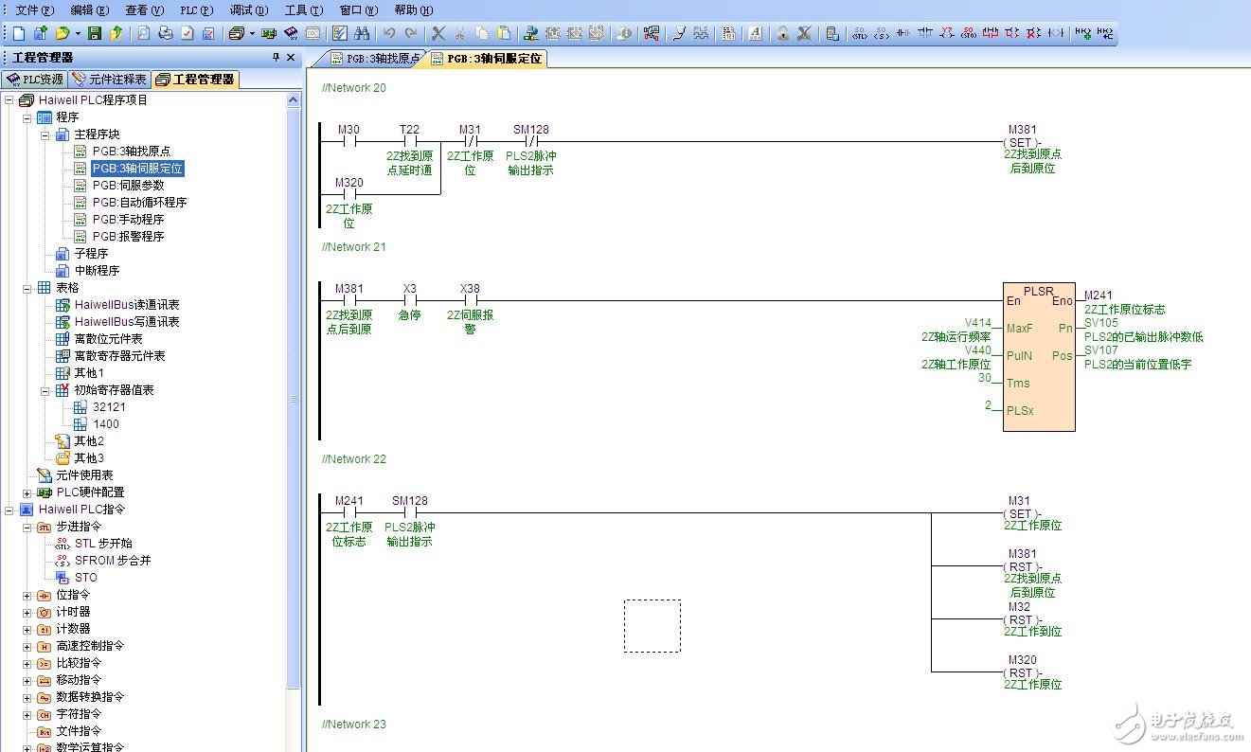Open the PLC(P) menu
The width and height of the screenshot is (1251, 752).
pyautogui.click(x=197, y=10)
